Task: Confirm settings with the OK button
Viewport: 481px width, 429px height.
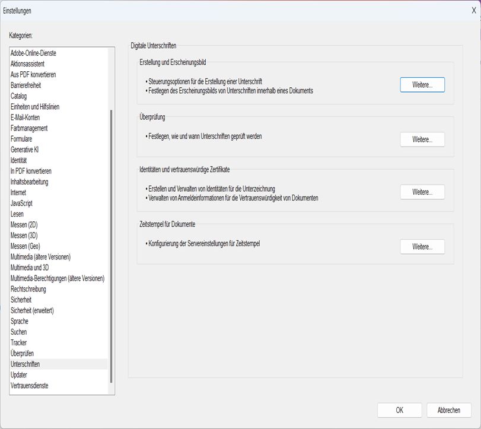Action: click(x=400, y=410)
